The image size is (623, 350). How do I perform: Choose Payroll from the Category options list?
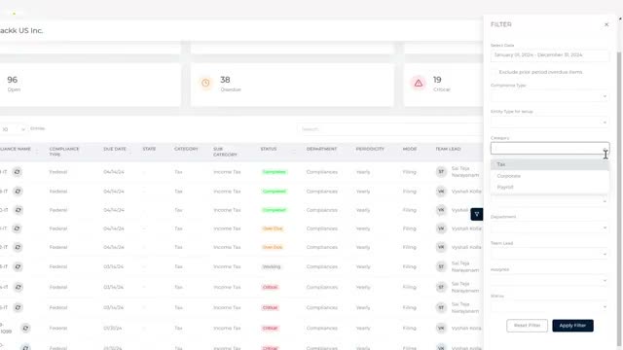point(550,187)
